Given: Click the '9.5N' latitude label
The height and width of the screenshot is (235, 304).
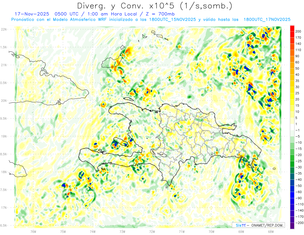Looking at the screenshot, I should (4, 118).
